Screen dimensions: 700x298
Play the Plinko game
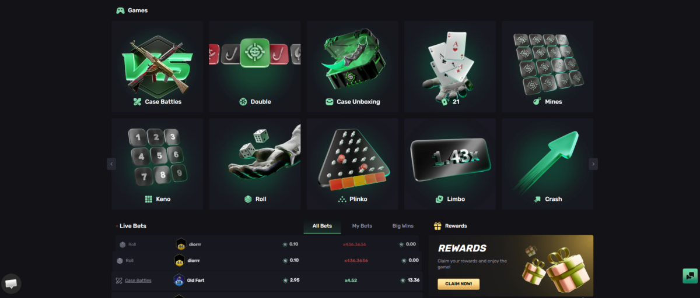coord(352,164)
